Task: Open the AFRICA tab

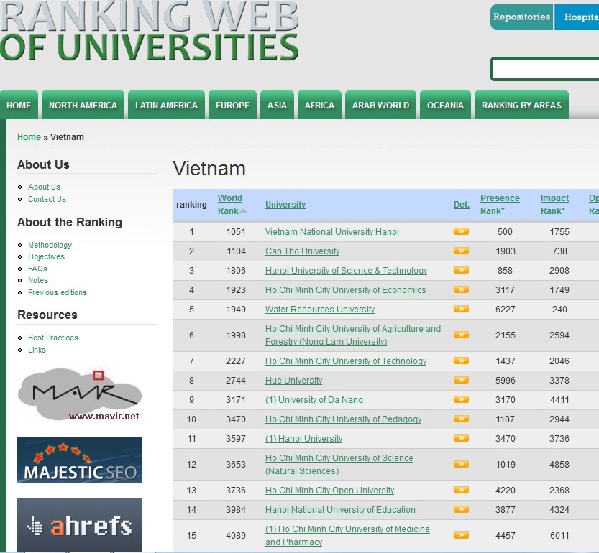Action: coord(319,106)
